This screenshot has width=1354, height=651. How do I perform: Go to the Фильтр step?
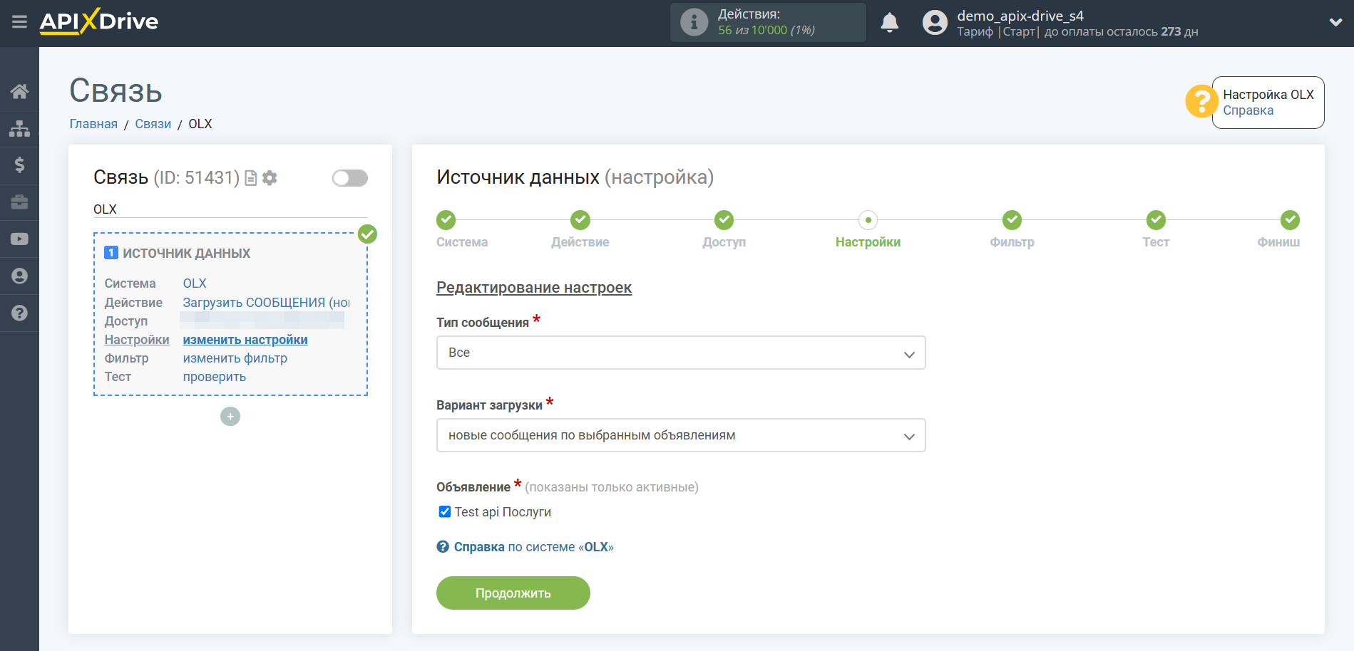click(1012, 220)
